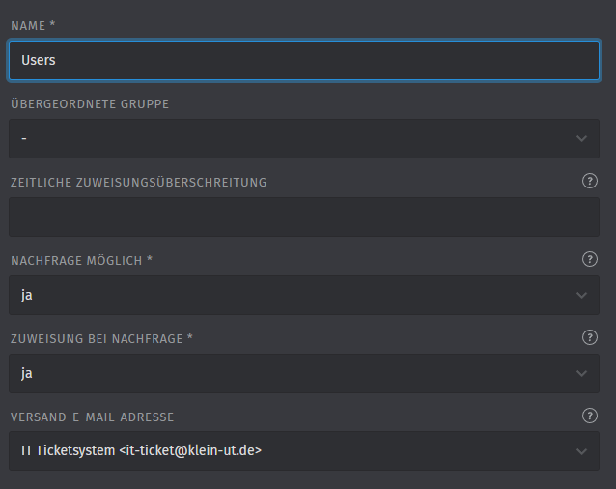This screenshot has height=489, width=616.
Task: Open help for Zeitliche Zuweisungsüberschreitung
Action: (x=590, y=181)
